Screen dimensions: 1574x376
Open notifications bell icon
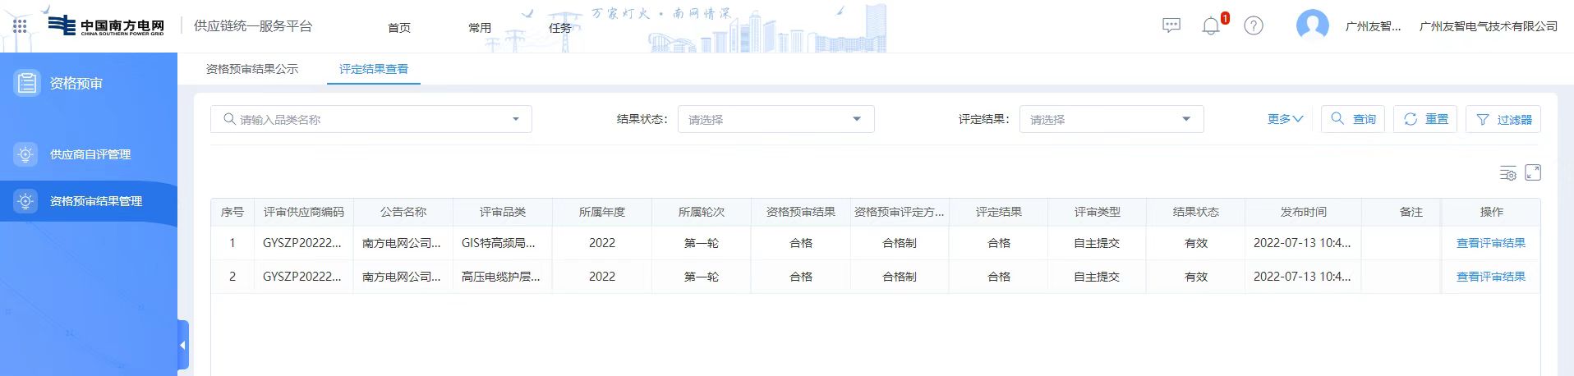pos(1211,26)
